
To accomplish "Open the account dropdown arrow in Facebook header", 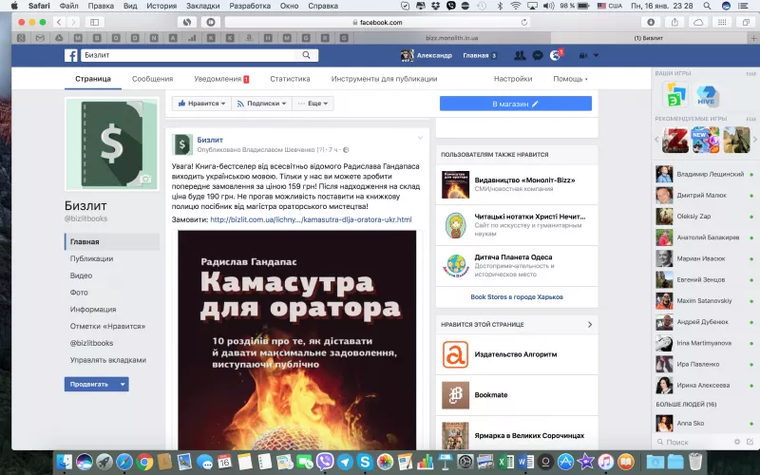I will [x=597, y=55].
